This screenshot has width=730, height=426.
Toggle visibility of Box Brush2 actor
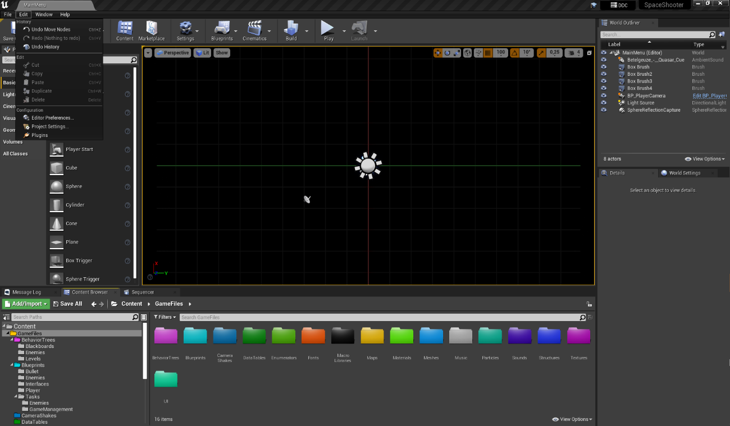pos(604,74)
